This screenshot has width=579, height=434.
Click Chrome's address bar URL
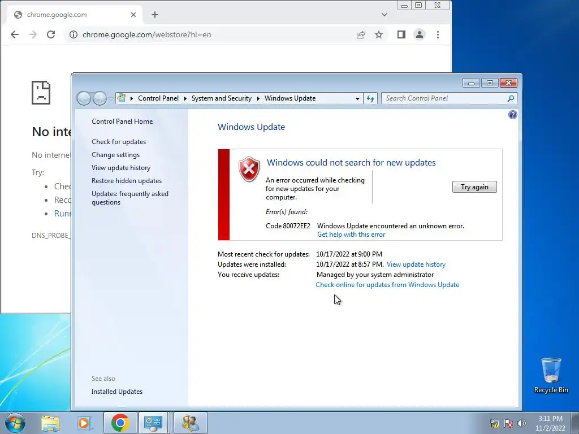pos(146,34)
